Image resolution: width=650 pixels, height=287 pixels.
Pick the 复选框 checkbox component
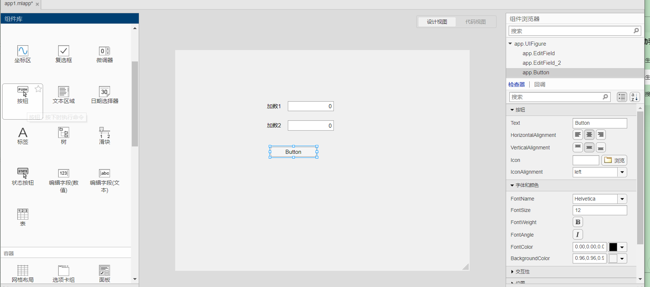[64, 54]
